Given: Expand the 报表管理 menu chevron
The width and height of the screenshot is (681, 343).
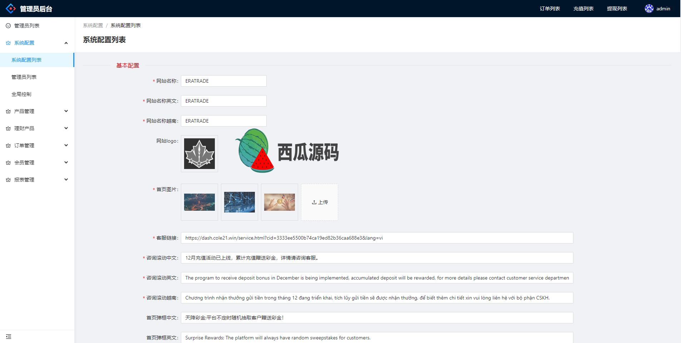Looking at the screenshot, I should [66, 180].
